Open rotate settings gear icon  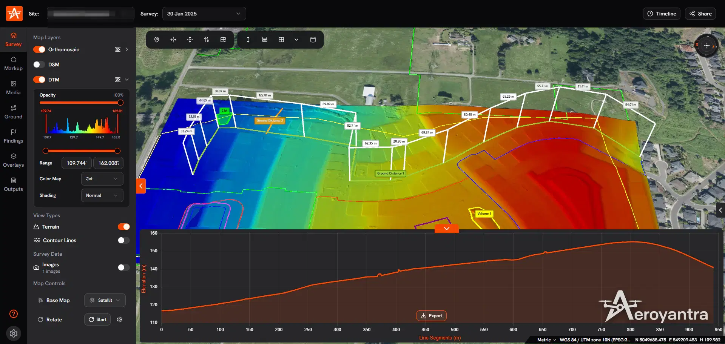[x=120, y=319]
